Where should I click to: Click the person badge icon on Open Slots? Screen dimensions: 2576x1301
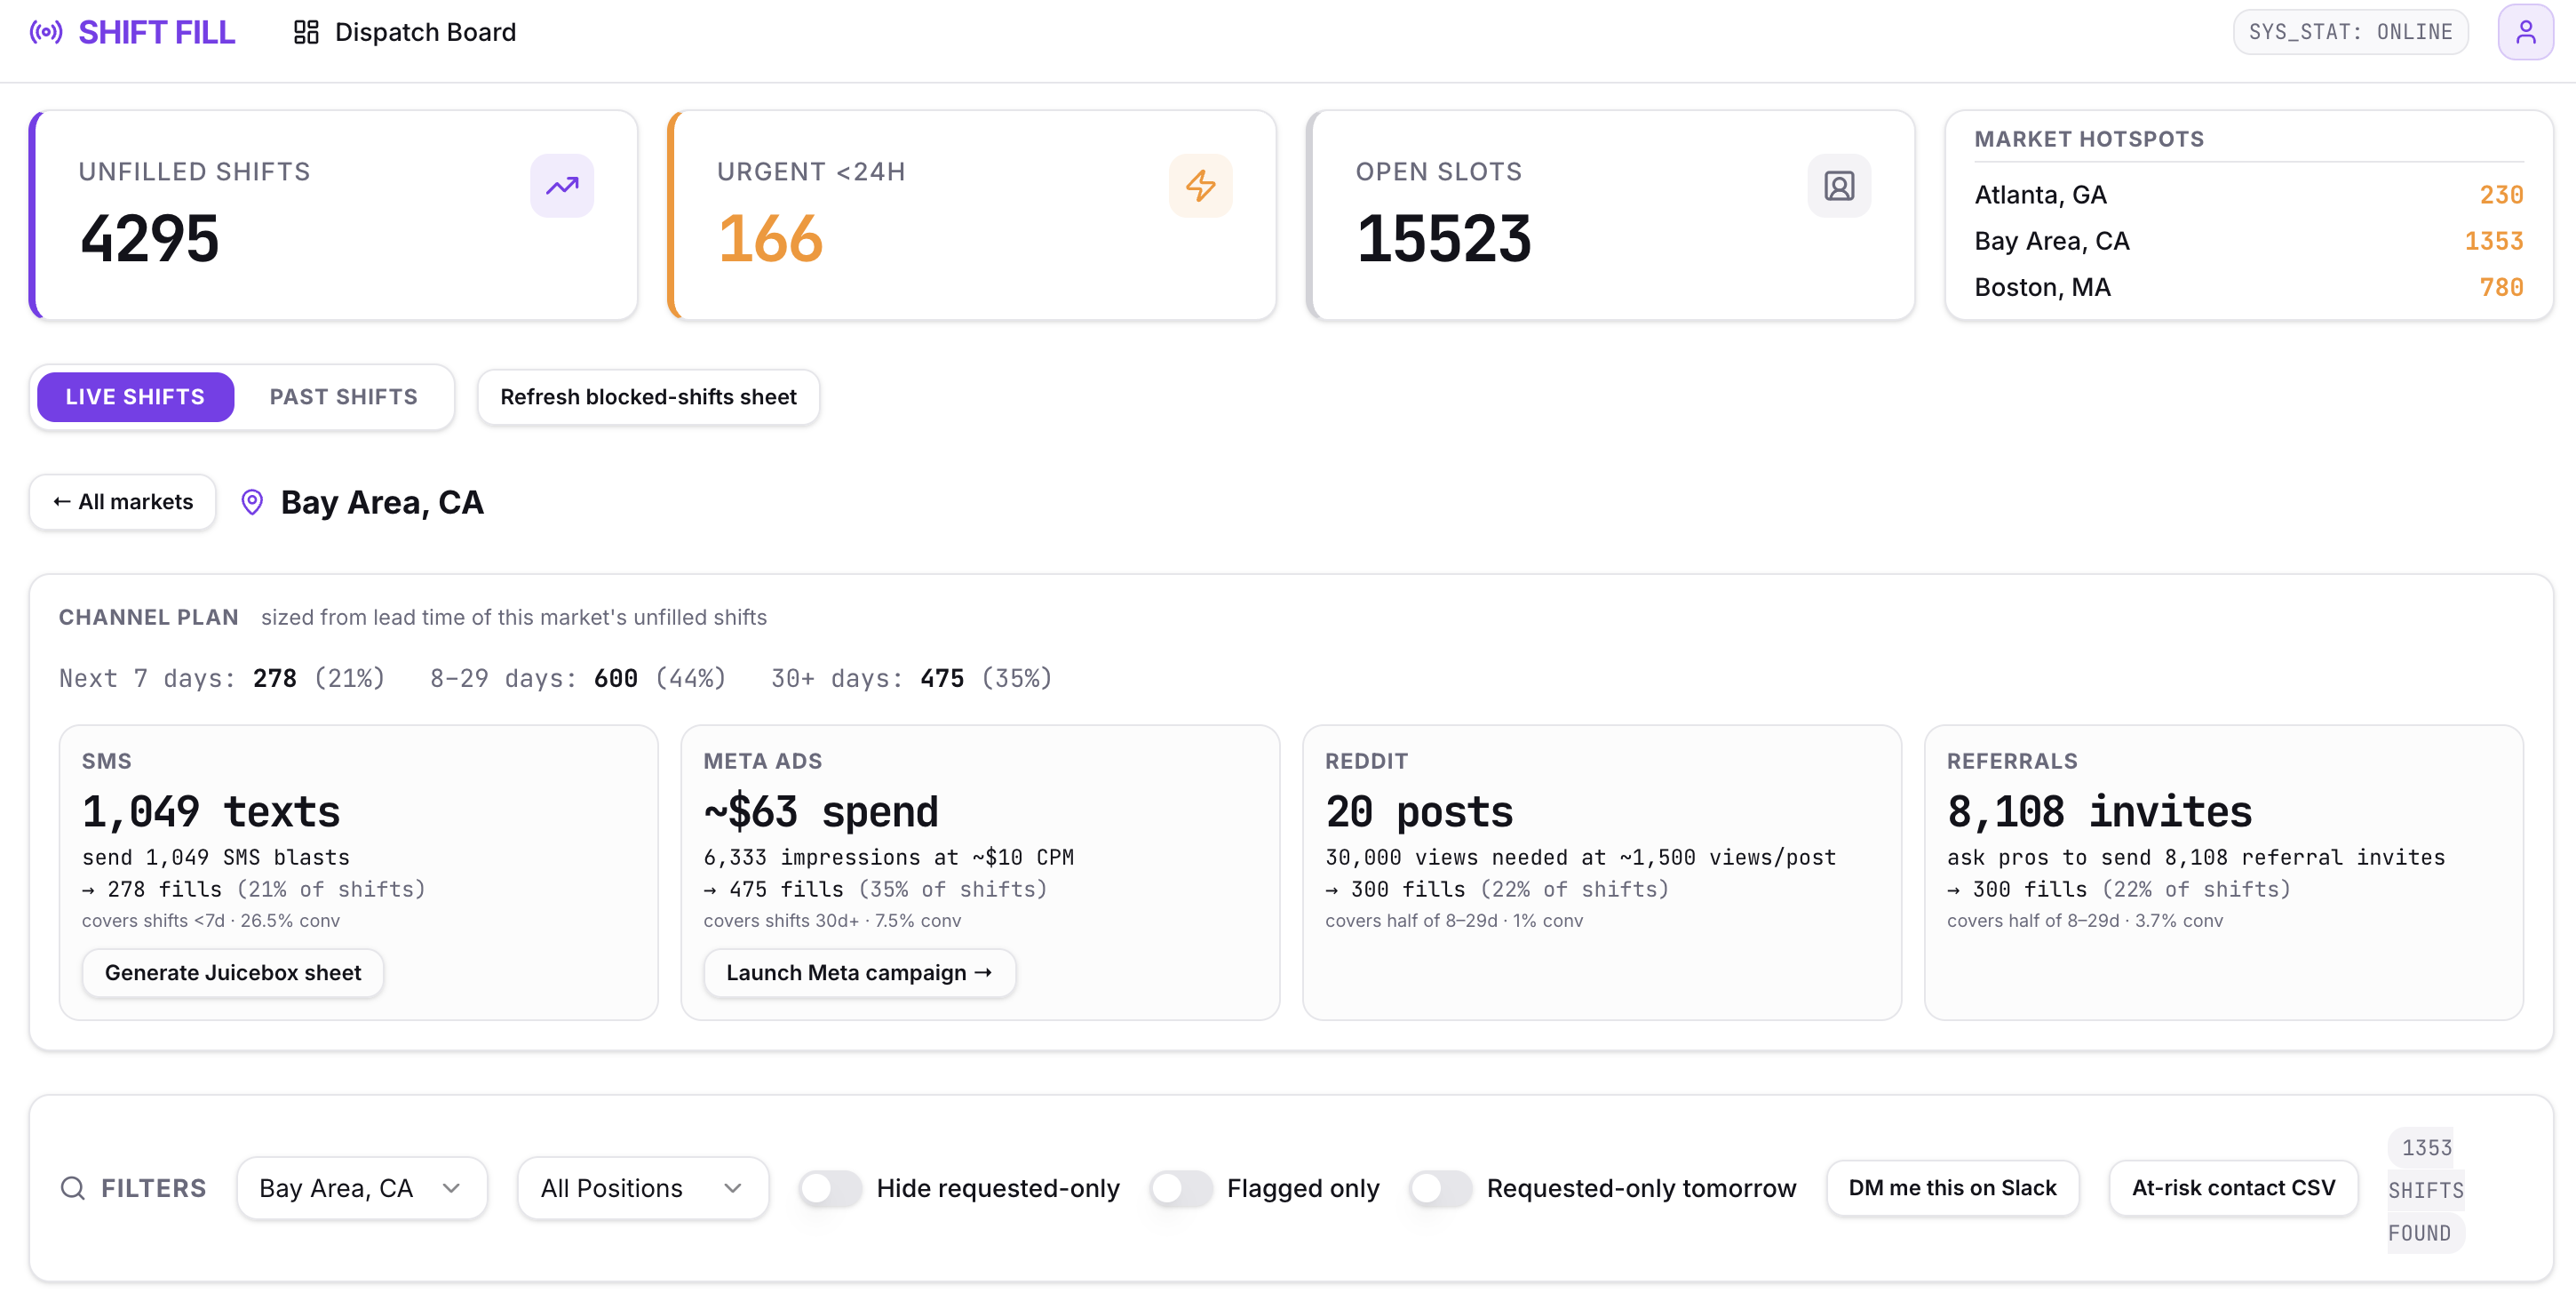(1839, 185)
